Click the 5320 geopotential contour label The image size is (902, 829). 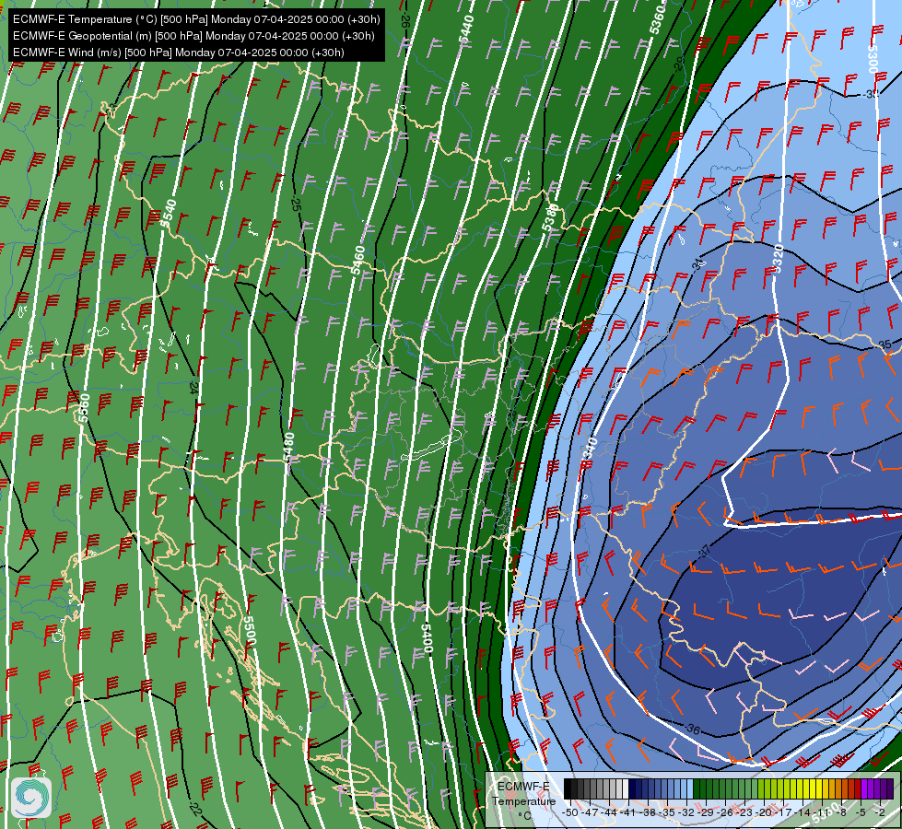point(778,258)
